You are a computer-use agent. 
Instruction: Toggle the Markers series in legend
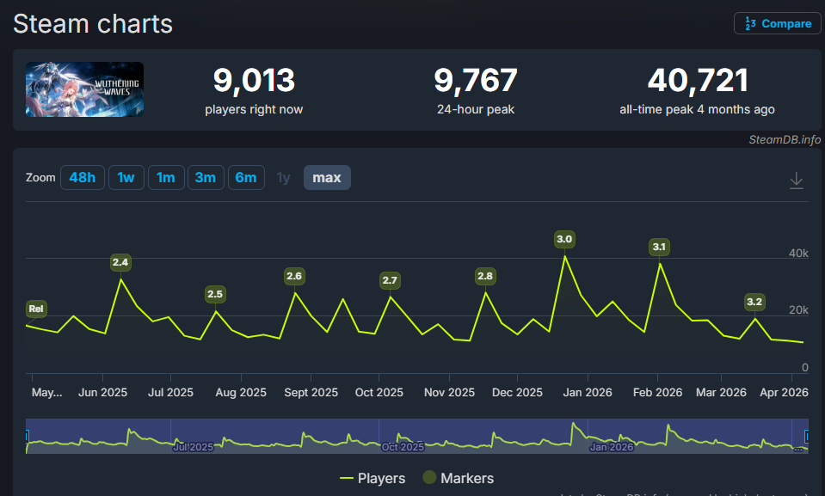click(459, 478)
